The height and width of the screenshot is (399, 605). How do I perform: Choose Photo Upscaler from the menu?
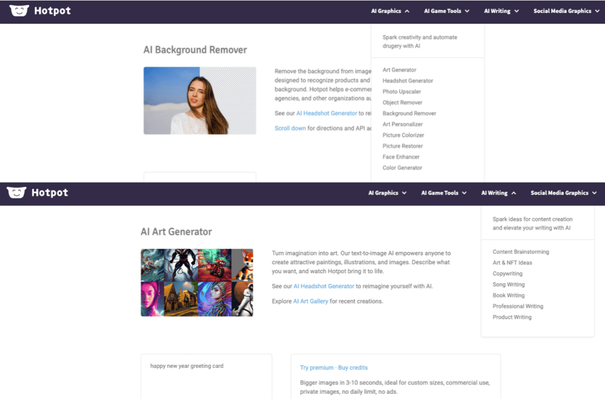[x=402, y=92]
